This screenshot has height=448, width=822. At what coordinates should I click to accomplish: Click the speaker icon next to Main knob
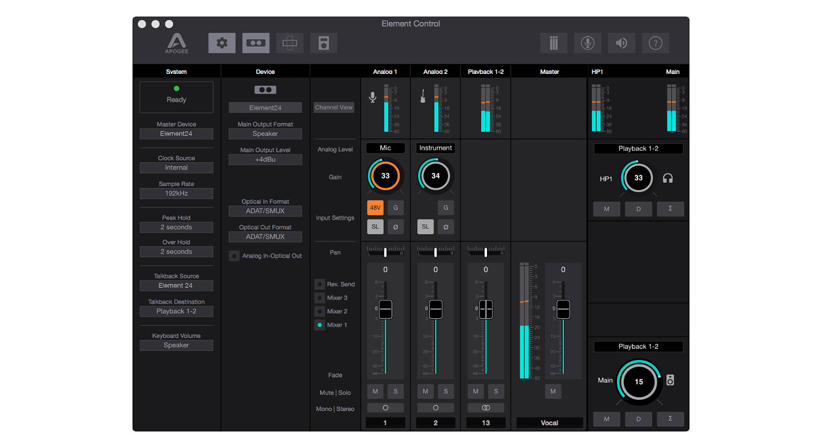[670, 380]
